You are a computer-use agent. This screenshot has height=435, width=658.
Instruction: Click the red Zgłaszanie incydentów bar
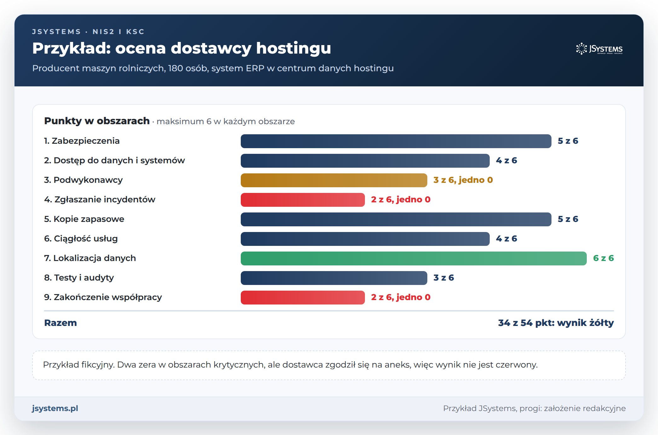pyautogui.click(x=303, y=200)
